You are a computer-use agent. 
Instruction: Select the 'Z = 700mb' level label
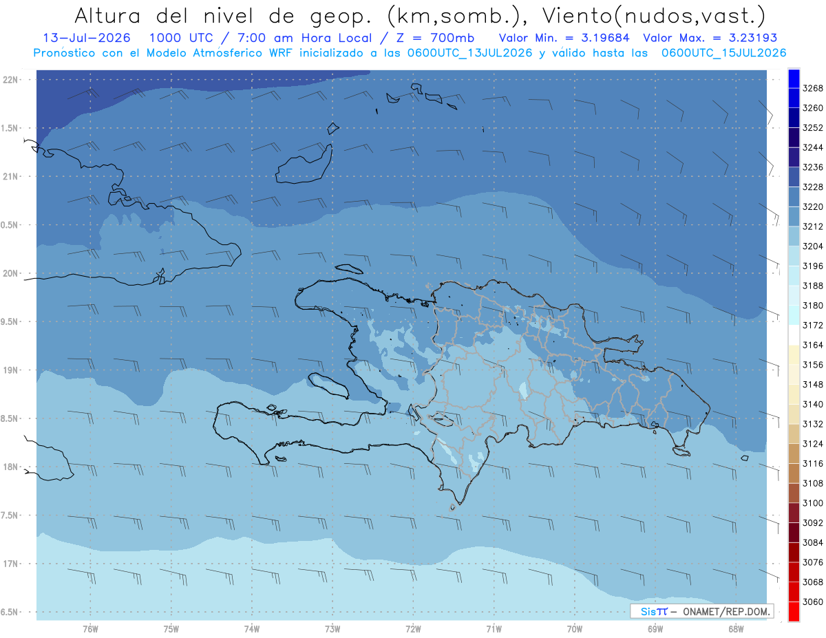tap(434, 38)
